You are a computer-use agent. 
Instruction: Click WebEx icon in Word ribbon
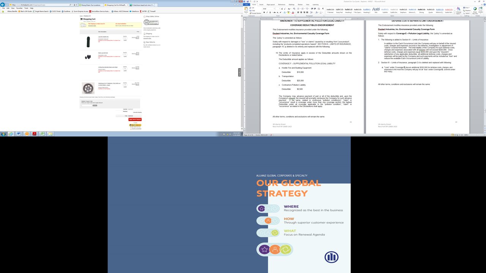click(x=480, y=10)
